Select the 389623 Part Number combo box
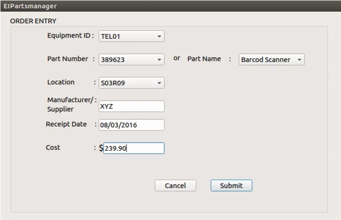The height and width of the screenshot is (220, 341). (131, 60)
